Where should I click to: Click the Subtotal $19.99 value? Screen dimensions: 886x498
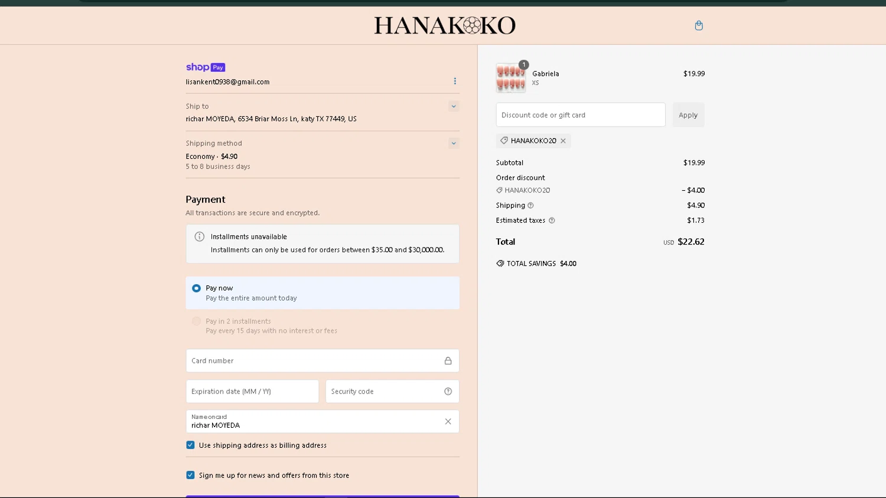pos(694,162)
